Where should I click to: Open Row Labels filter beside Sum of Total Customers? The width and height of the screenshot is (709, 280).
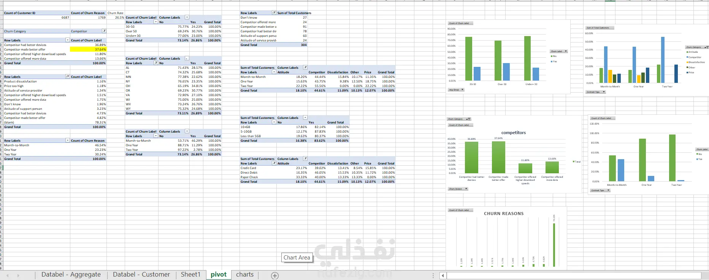pyautogui.click(x=274, y=13)
